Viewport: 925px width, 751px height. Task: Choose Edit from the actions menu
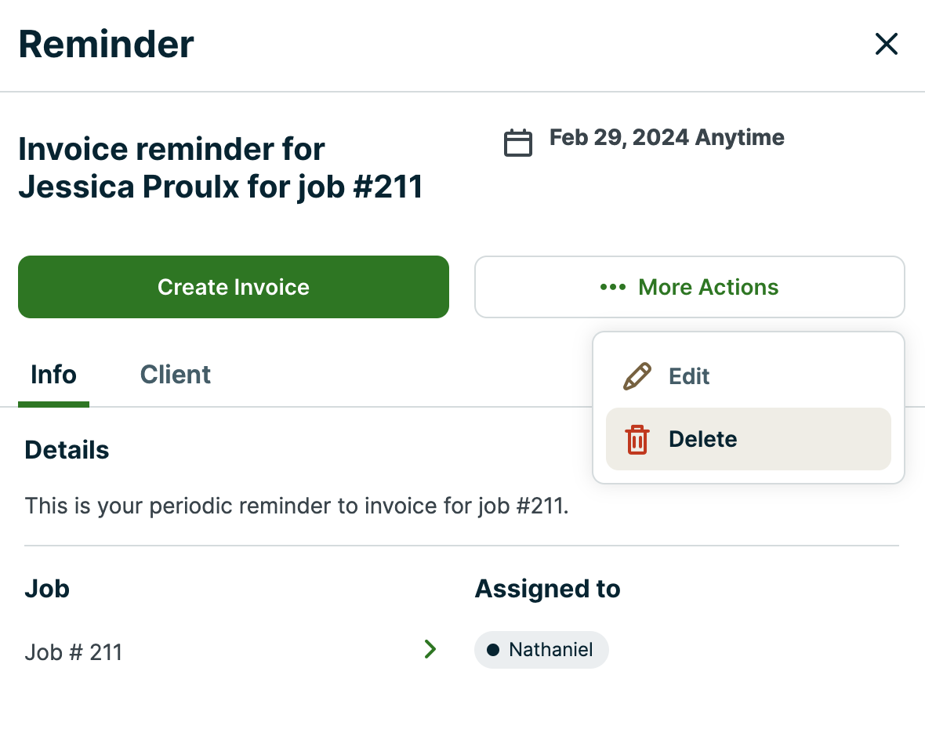point(688,376)
